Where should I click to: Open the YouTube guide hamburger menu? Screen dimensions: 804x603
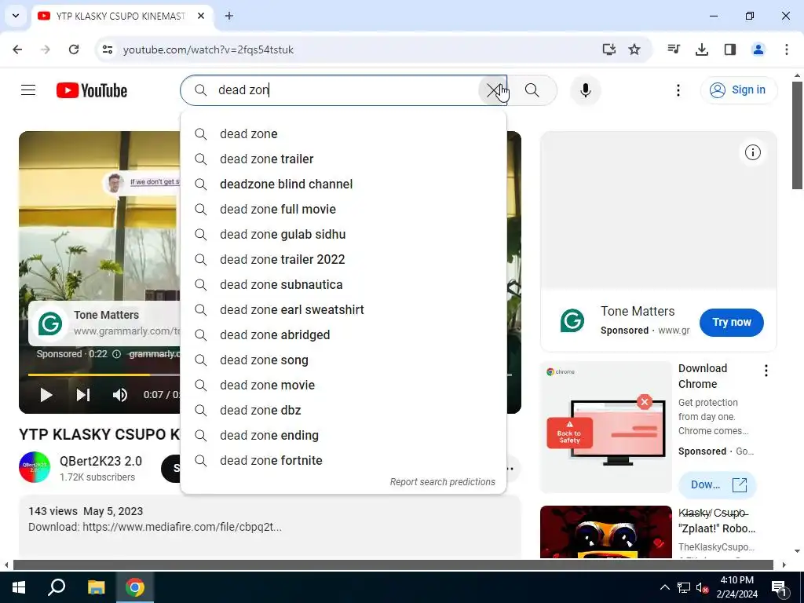tap(28, 90)
